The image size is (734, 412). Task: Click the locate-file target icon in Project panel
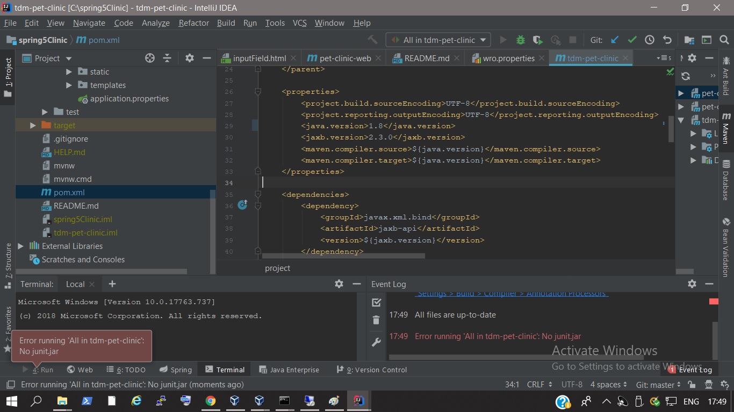pyautogui.click(x=150, y=58)
